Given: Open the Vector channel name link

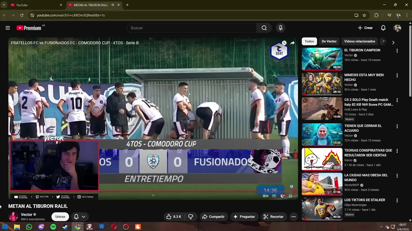Looking at the screenshot, I should pyautogui.click(x=26, y=215).
